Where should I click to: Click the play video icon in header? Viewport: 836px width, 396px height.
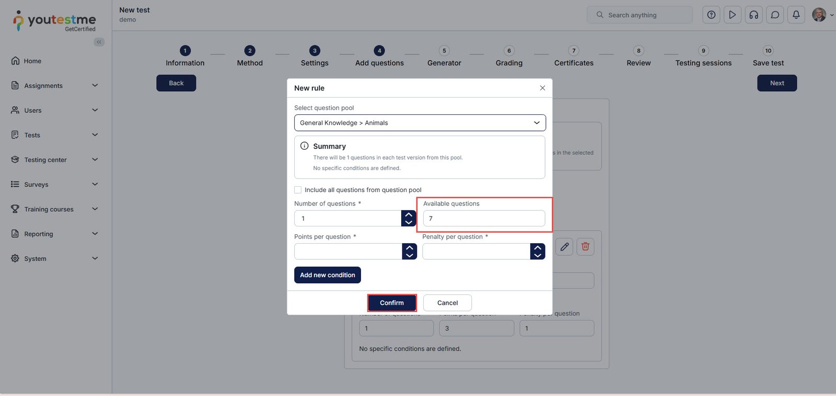click(733, 15)
